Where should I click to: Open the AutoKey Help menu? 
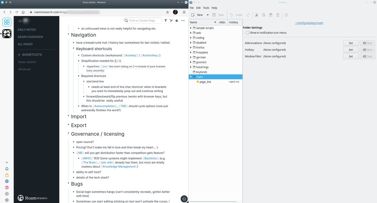coord(214,8)
